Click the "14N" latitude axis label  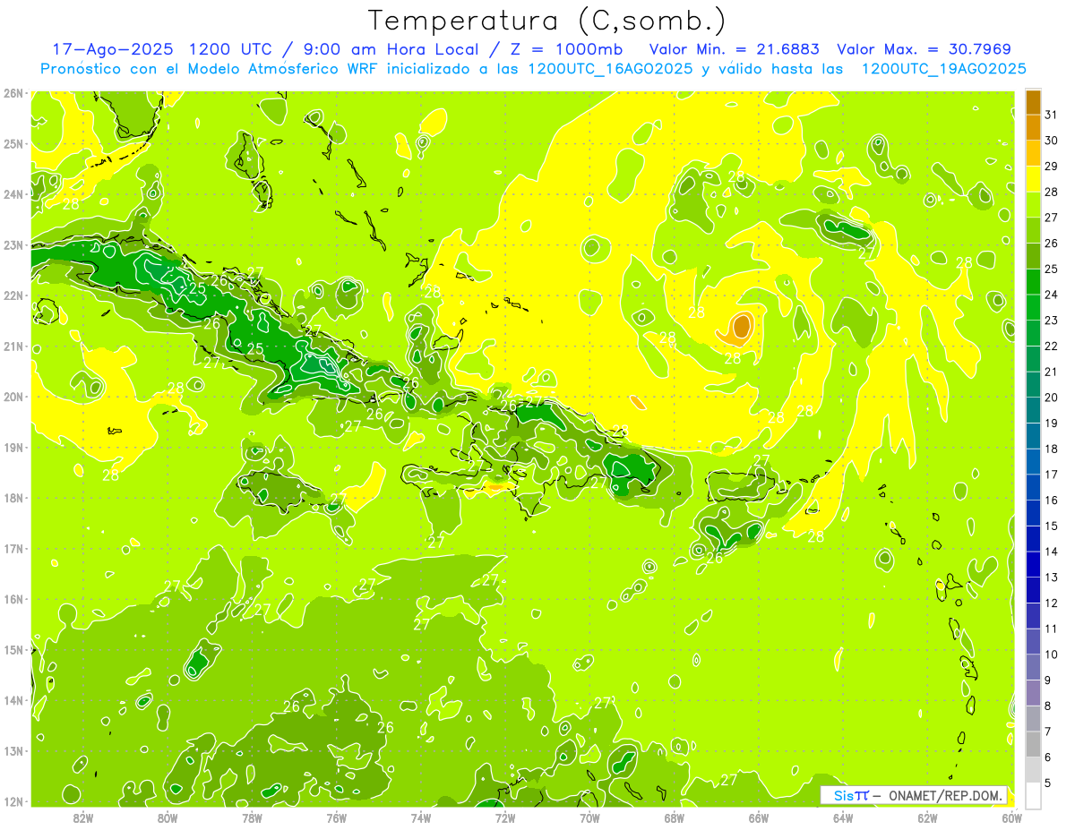point(13,700)
